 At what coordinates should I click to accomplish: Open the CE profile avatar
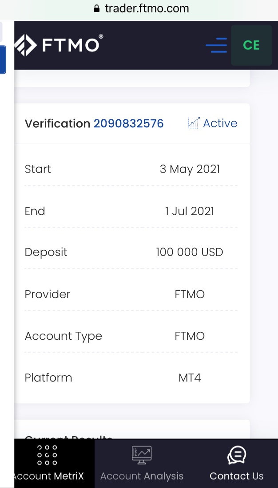pyautogui.click(x=251, y=45)
